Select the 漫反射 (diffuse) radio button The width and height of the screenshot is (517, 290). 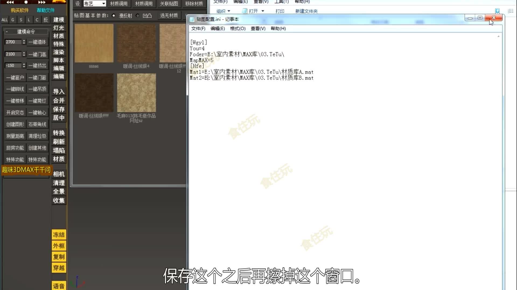tap(114, 16)
